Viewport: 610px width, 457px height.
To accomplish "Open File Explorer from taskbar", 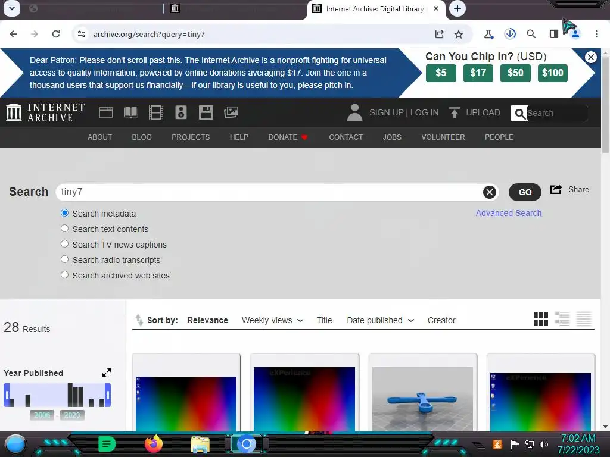I will pyautogui.click(x=200, y=445).
